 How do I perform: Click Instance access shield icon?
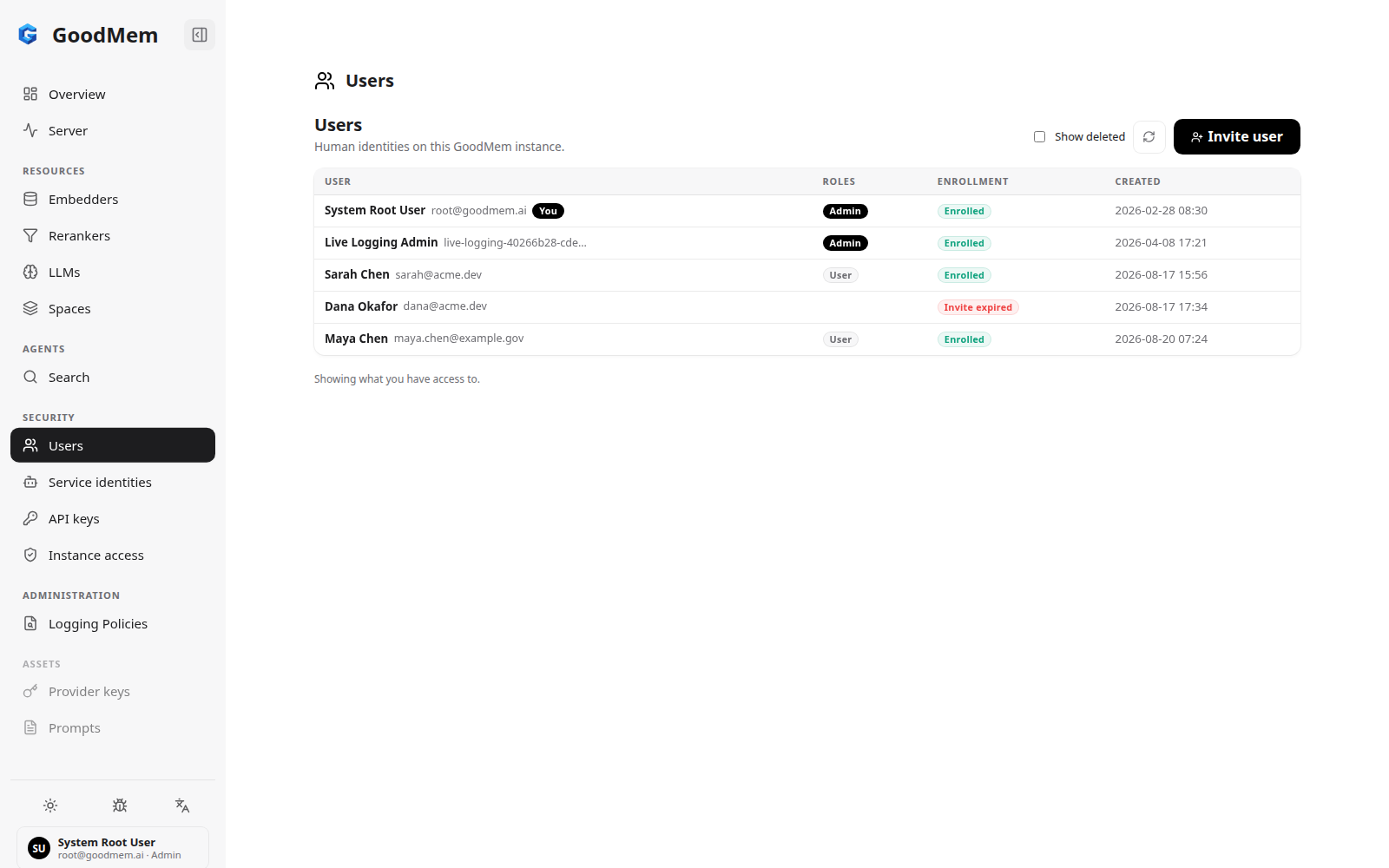pyautogui.click(x=30, y=555)
